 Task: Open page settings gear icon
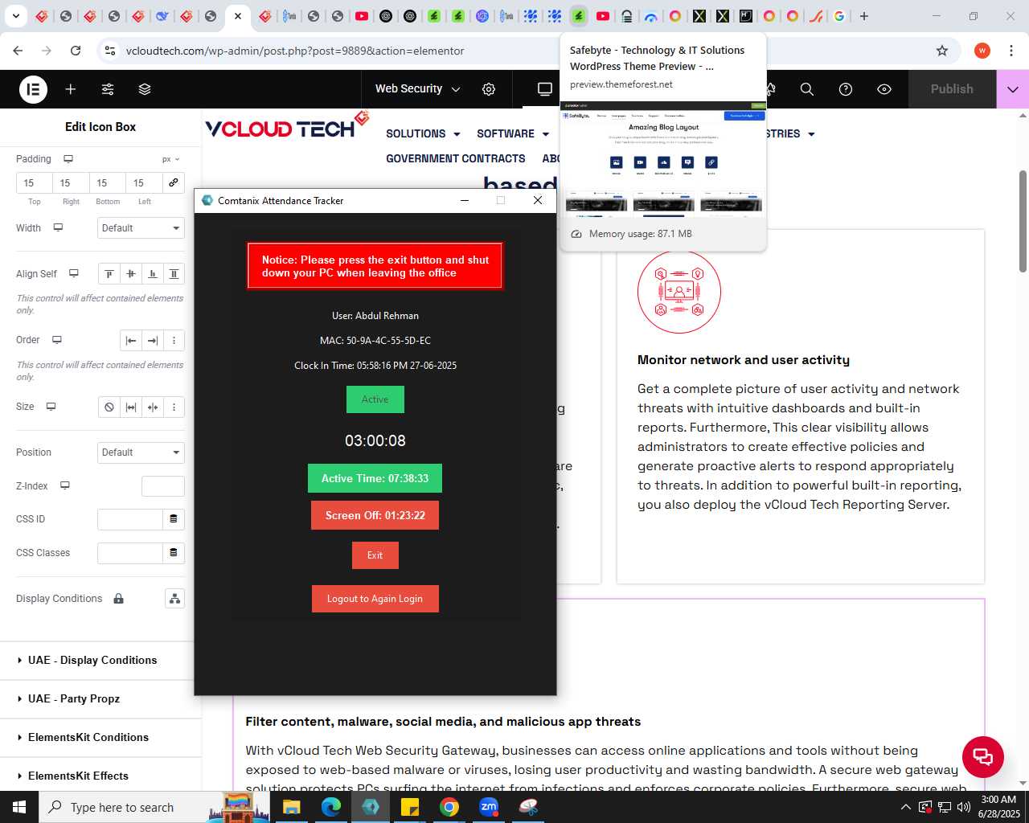click(489, 89)
